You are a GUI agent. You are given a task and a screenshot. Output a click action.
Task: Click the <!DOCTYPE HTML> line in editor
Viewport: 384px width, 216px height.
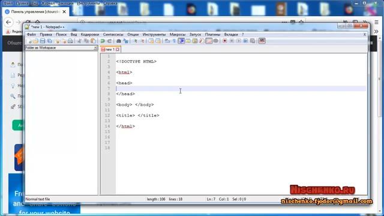(x=136, y=61)
